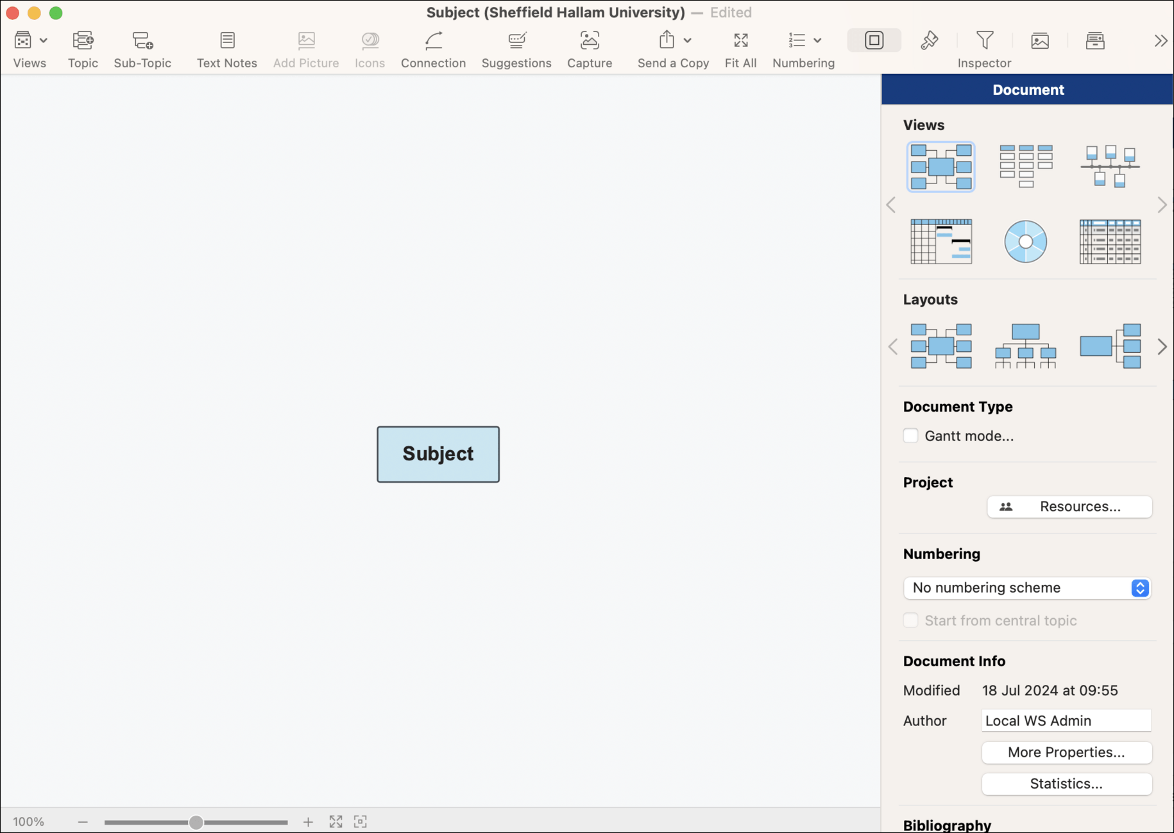The image size is (1174, 833).
Task: Show more toolbar items via double chevron
Action: coord(1161,41)
